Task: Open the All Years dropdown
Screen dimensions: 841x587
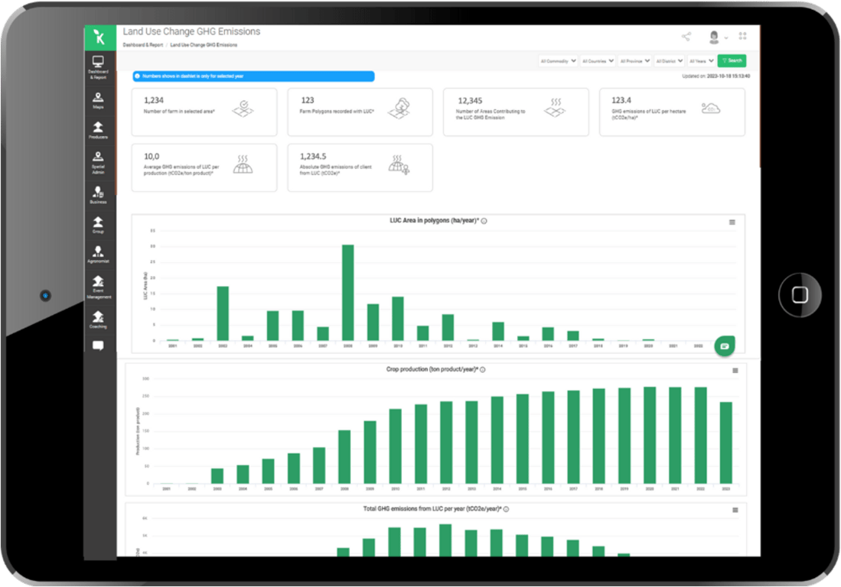Action: pyautogui.click(x=701, y=61)
